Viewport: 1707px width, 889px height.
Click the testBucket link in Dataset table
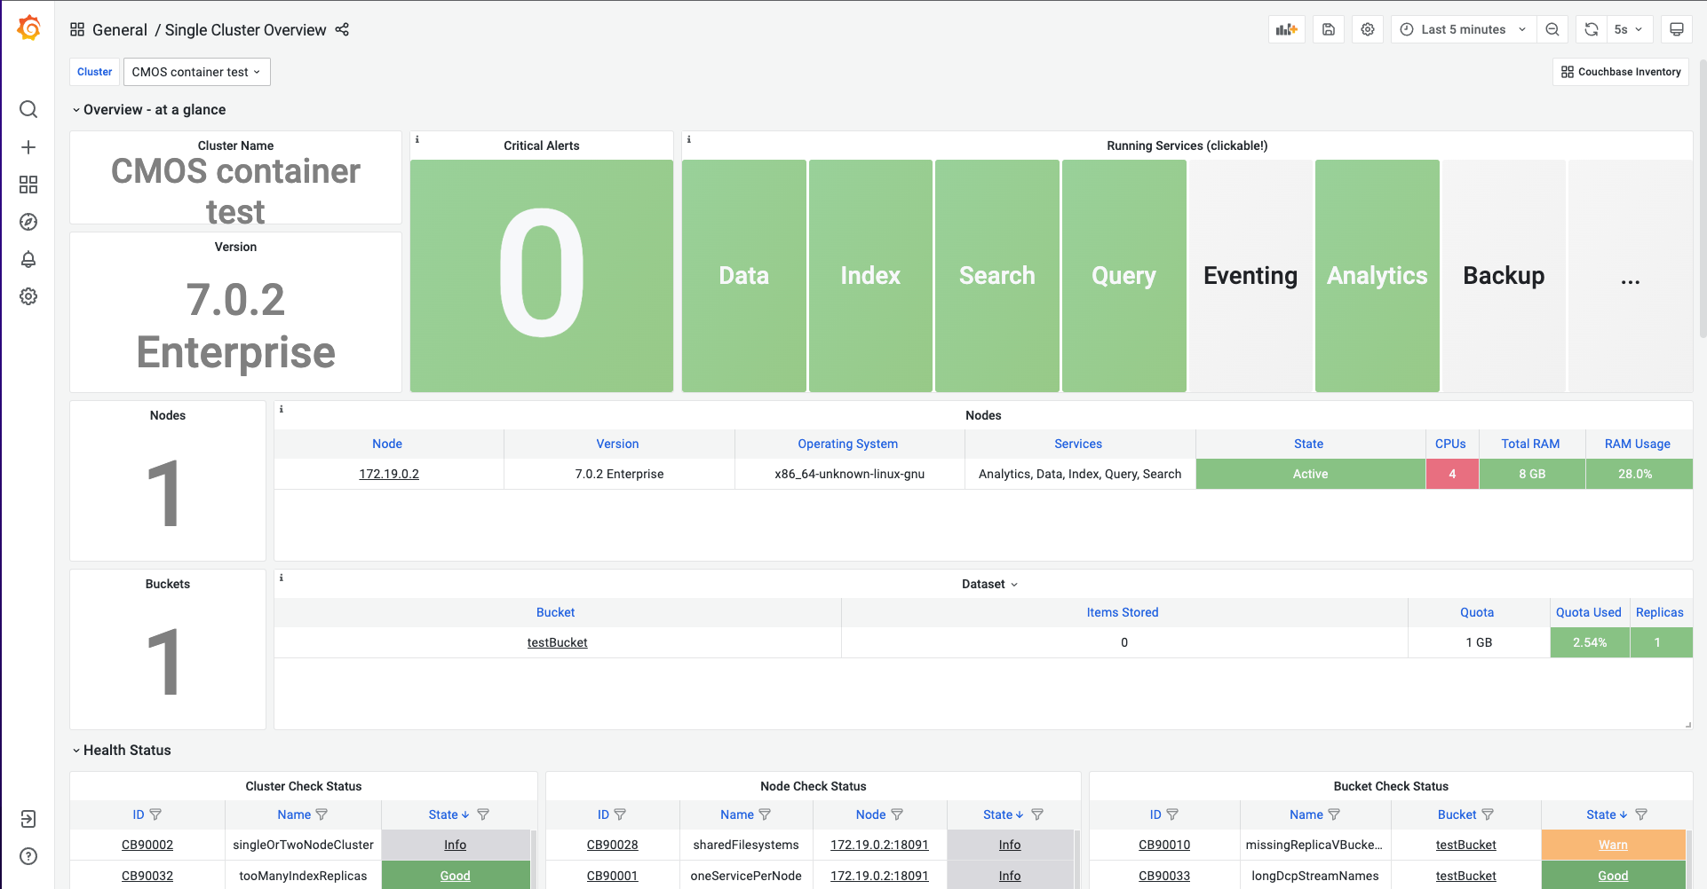557,642
